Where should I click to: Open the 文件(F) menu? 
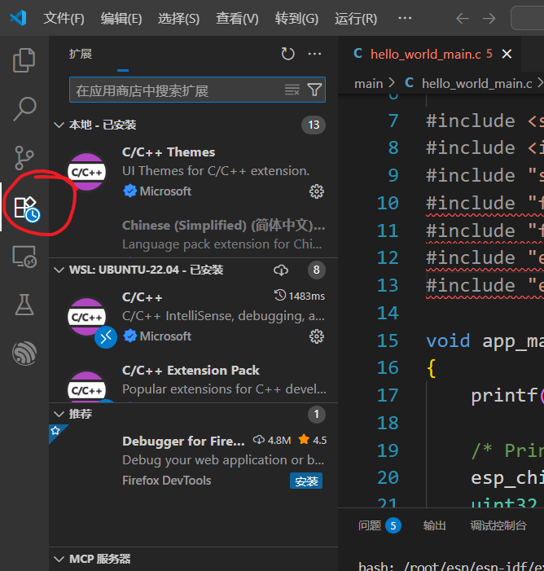coord(64,18)
